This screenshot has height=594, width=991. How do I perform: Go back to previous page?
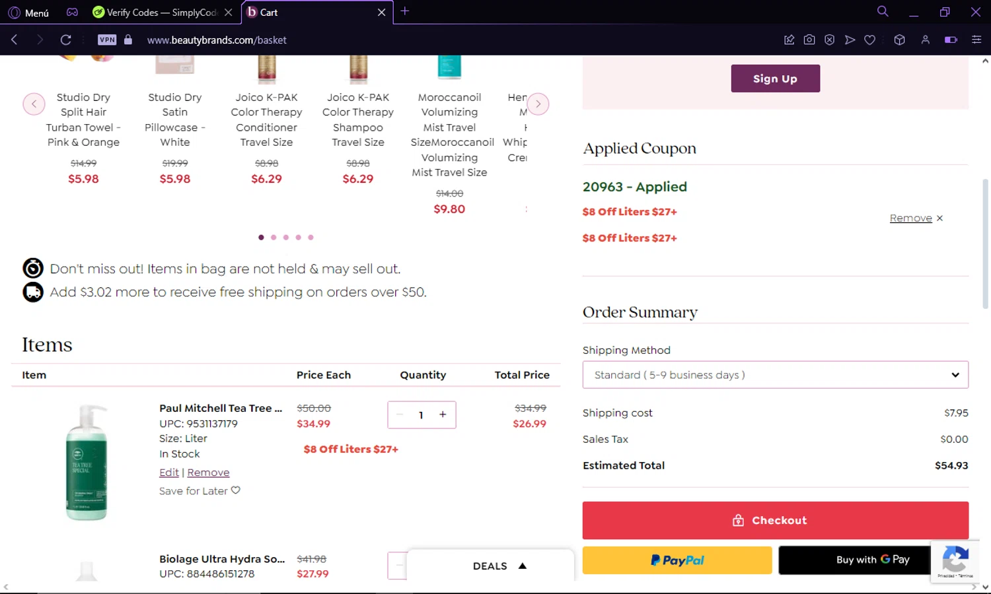tap(15, 40)
